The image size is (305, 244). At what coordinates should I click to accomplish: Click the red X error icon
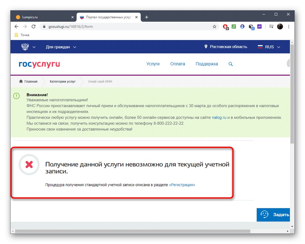[x=29, y=164]
